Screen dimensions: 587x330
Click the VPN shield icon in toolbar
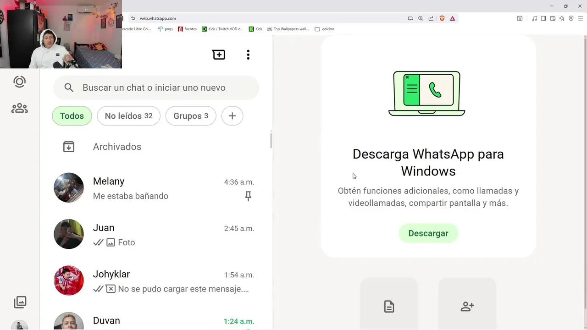point(571,18)
